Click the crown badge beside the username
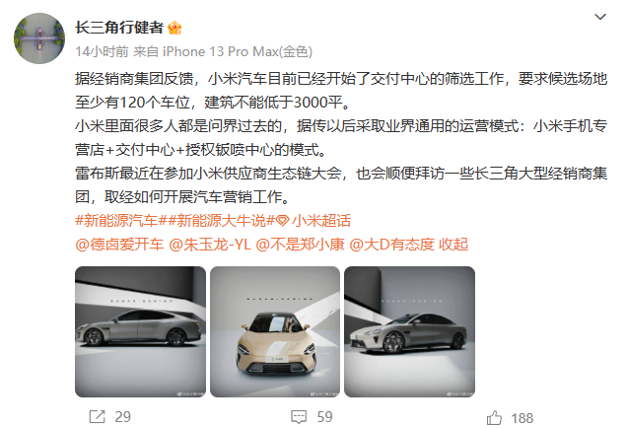Viewport: 626px width, 429px height. coord(174,28)
